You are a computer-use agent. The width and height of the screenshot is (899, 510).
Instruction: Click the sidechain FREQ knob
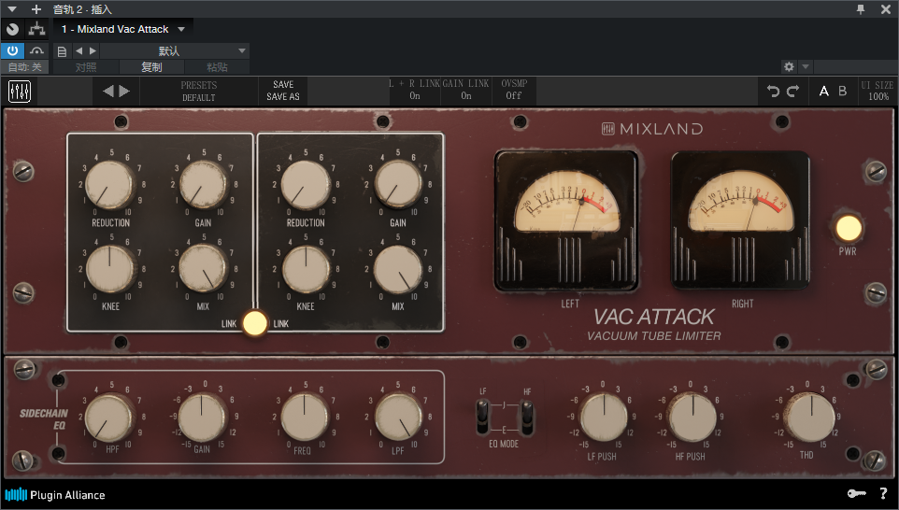pyautogui.click(x=305, y=418)
